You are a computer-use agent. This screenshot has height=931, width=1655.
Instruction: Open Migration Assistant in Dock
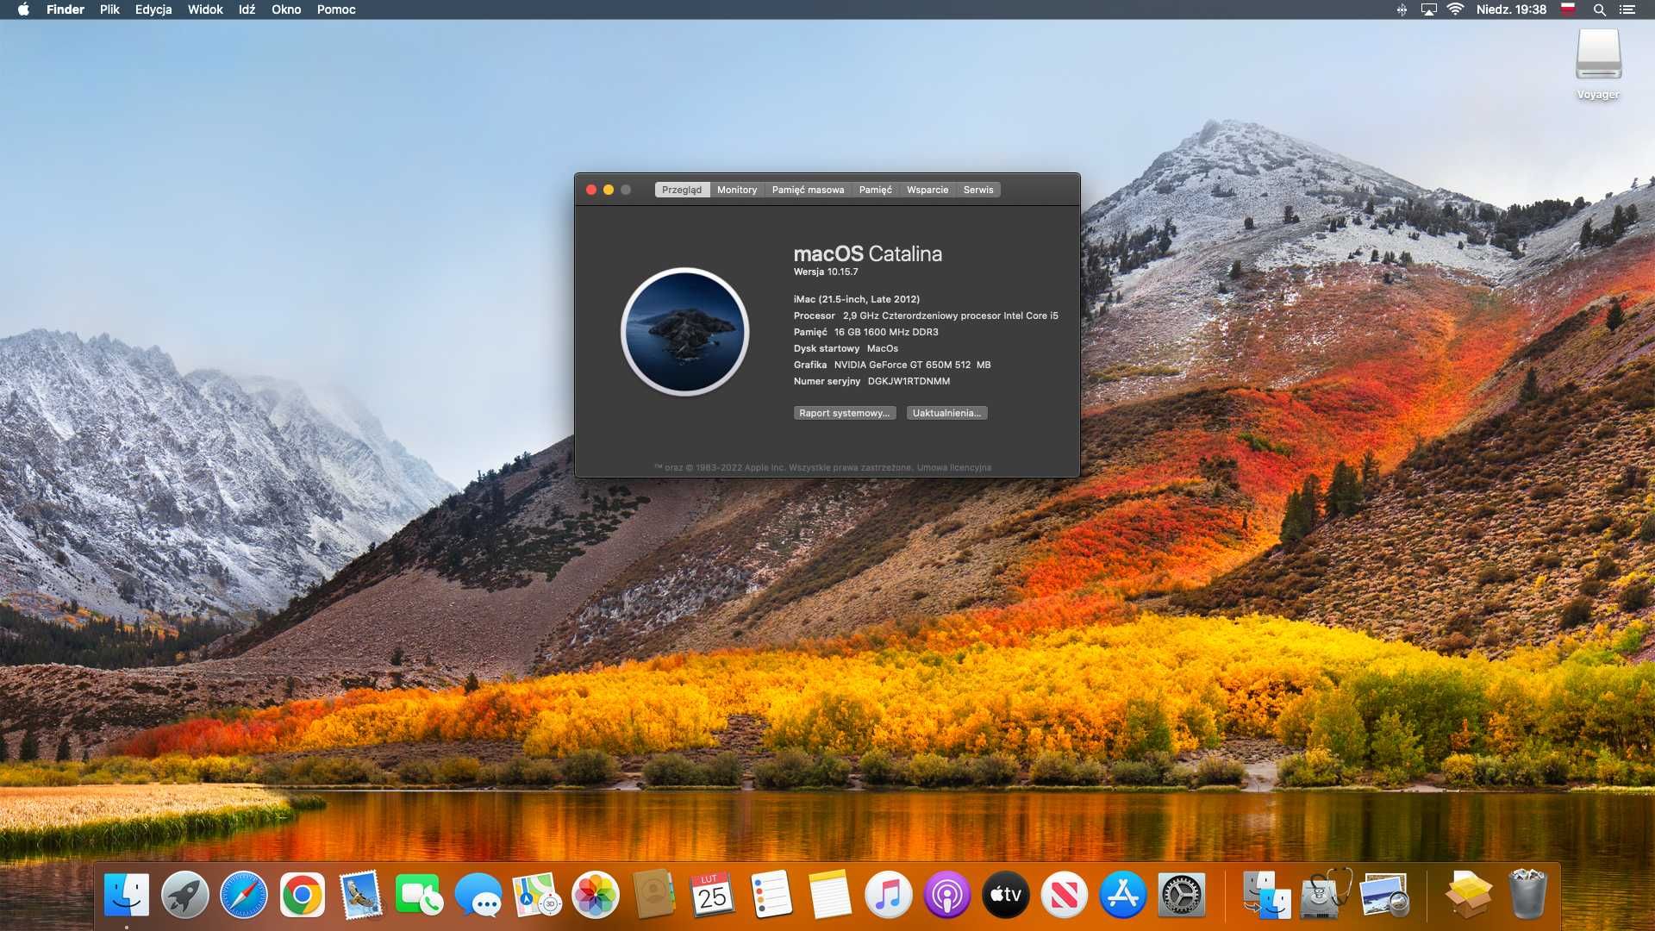(1266, 896)
